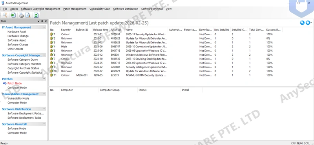Open the Patch Management menu

coord(75,9)
